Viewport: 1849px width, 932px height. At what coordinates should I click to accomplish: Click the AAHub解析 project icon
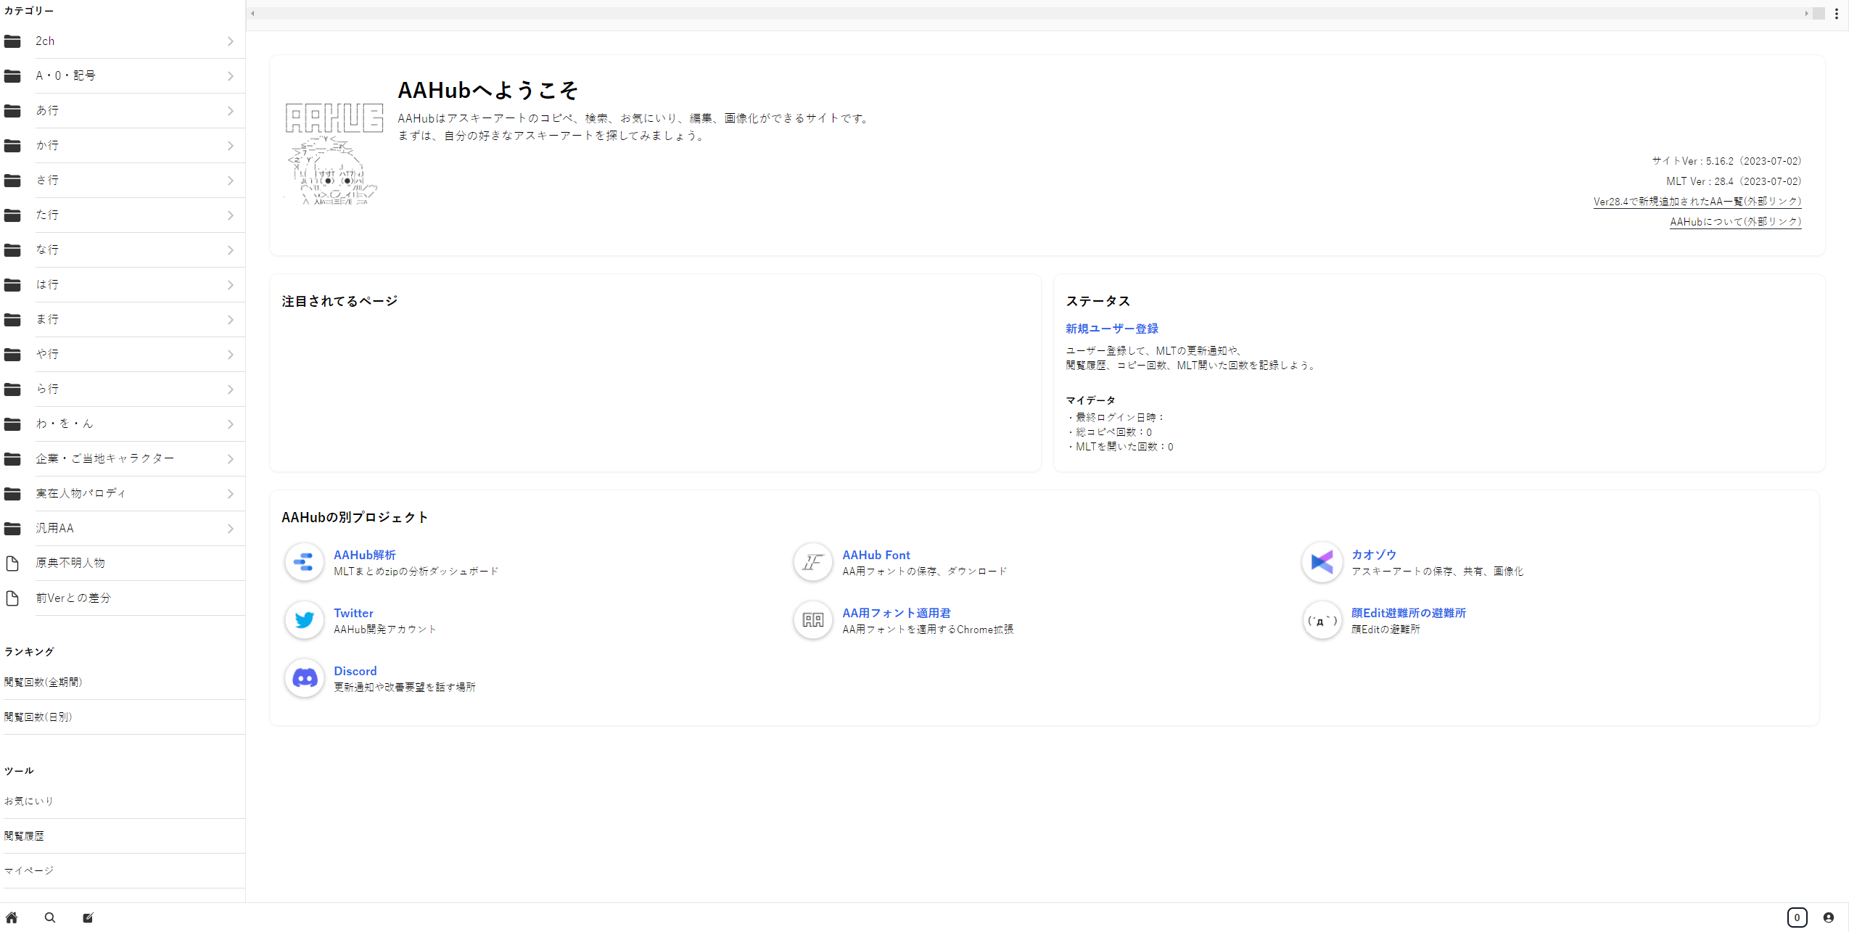304,562
